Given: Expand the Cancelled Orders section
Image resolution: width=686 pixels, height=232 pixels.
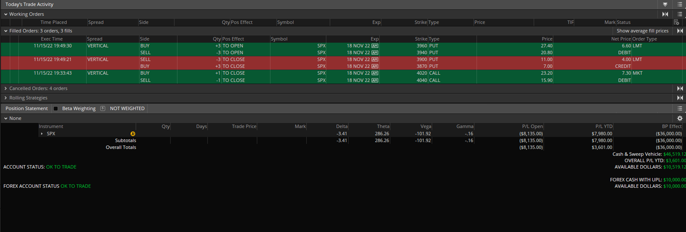Looking at the screenshot, I should [x=6, y=89].
